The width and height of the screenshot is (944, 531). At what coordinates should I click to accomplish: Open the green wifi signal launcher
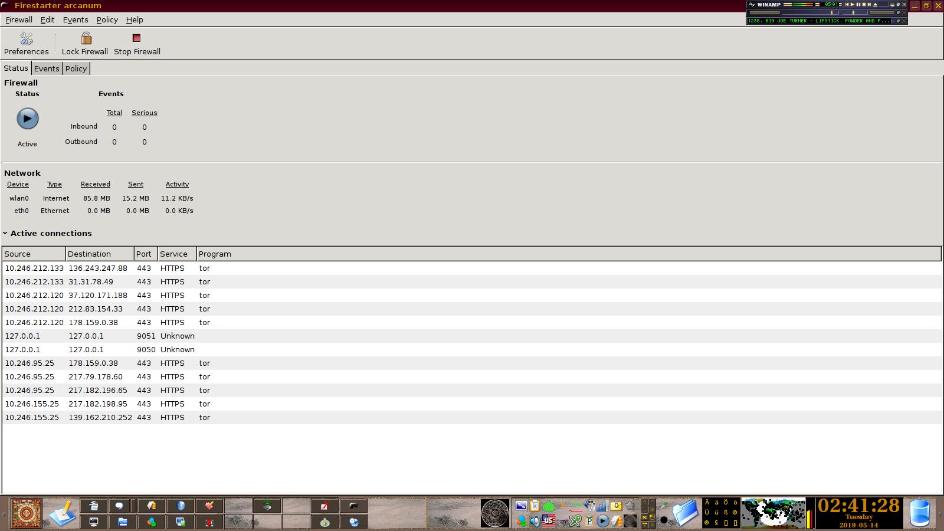tap(267, 506)
